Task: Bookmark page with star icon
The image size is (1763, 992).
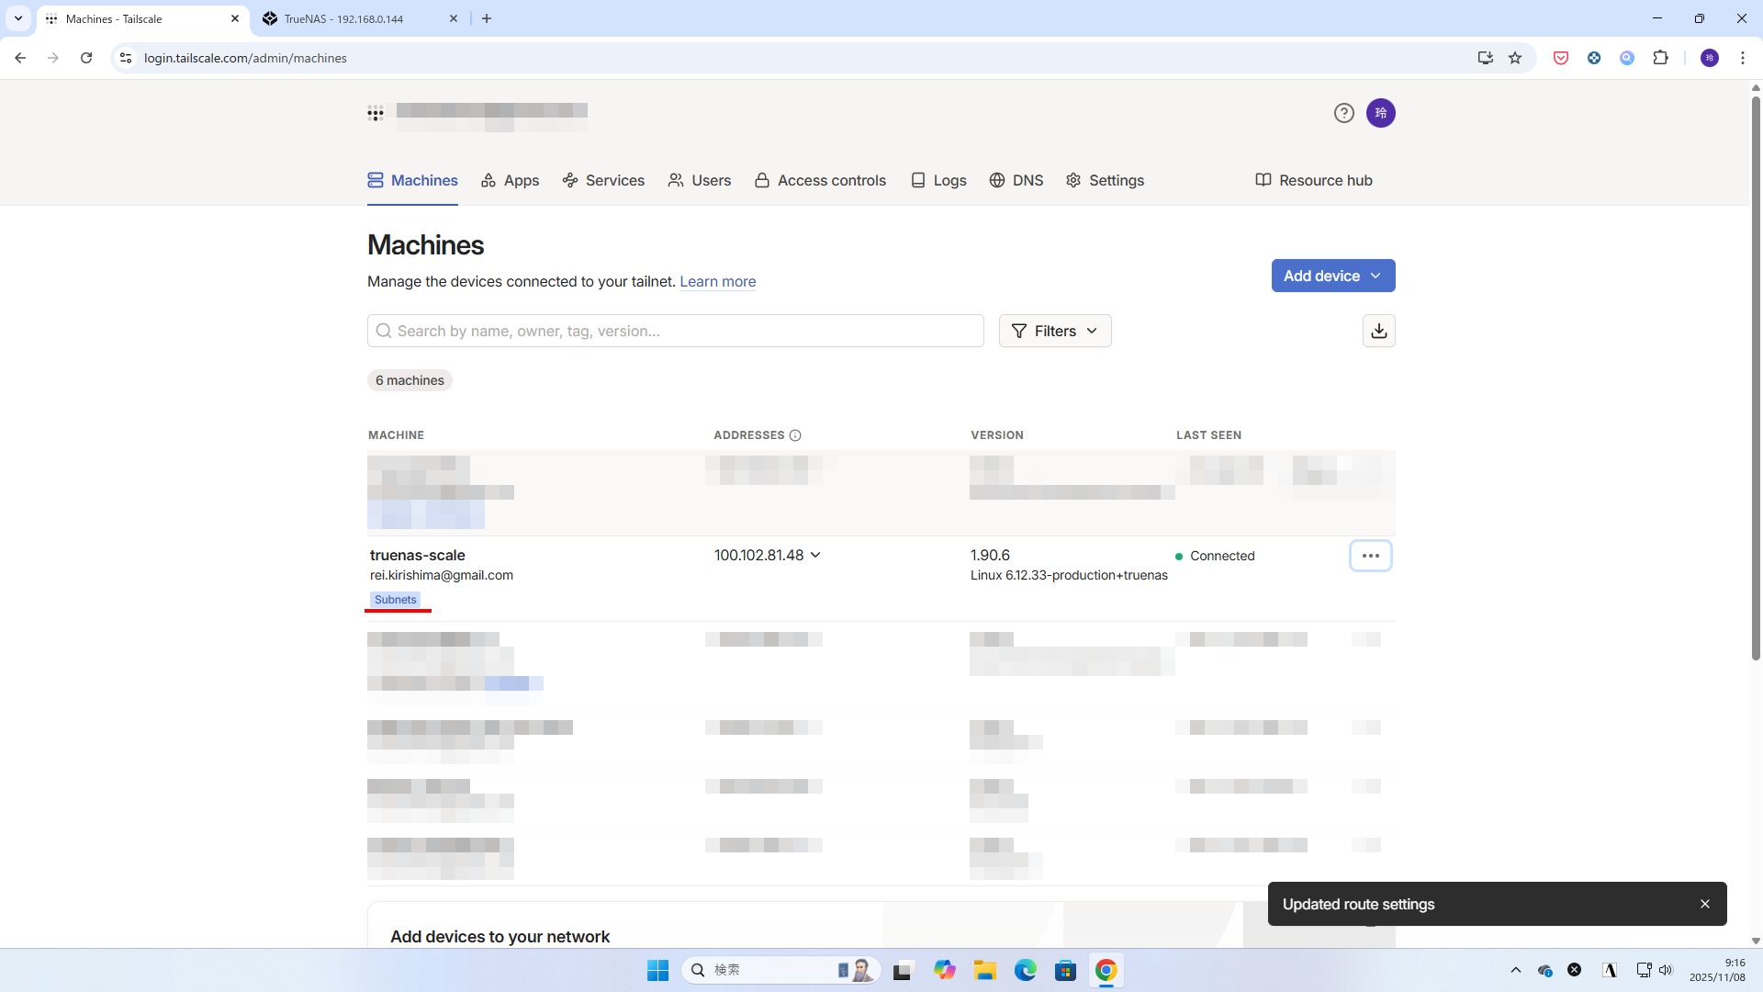Action: (1515, 58)
